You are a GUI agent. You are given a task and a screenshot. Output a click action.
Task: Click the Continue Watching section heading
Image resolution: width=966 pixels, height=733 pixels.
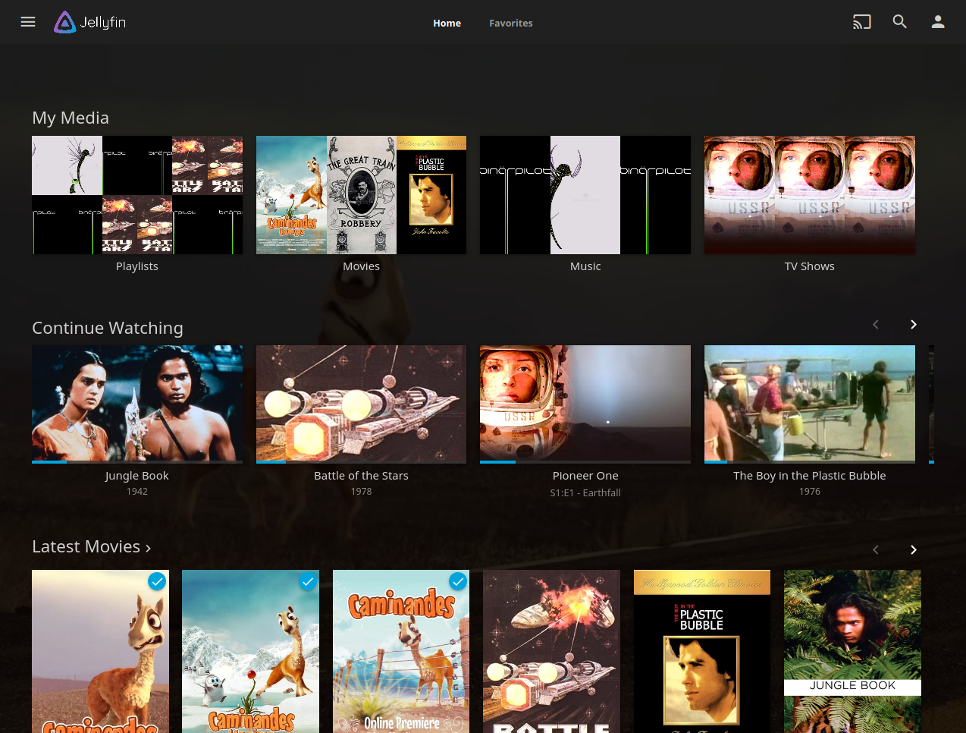click(x=108, y=328)
